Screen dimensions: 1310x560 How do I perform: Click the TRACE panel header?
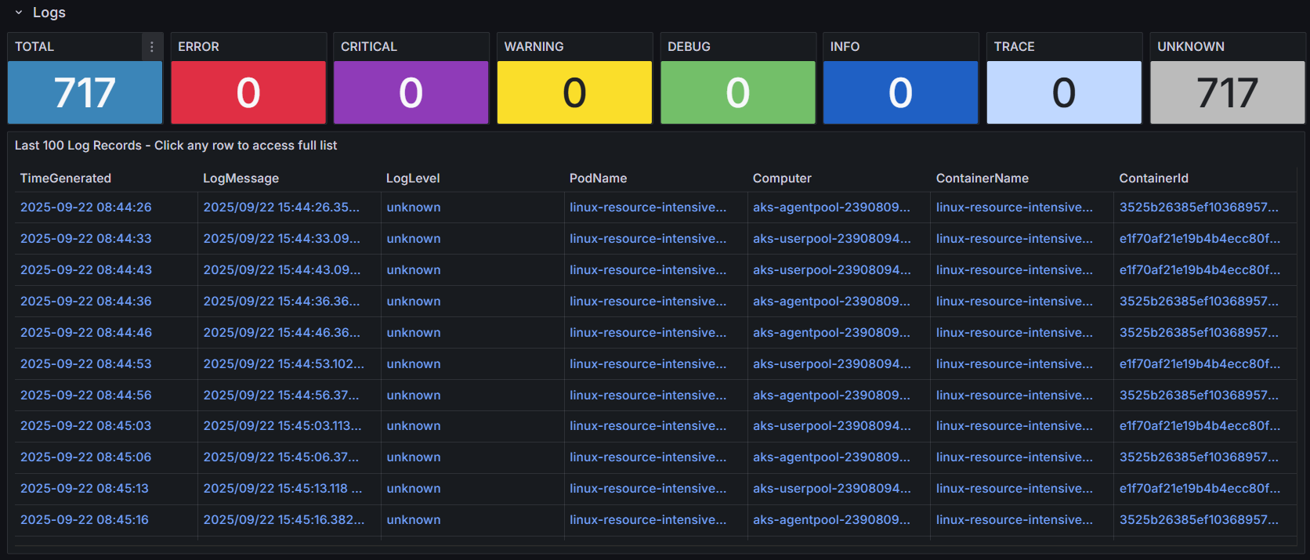coord(1014,47)
